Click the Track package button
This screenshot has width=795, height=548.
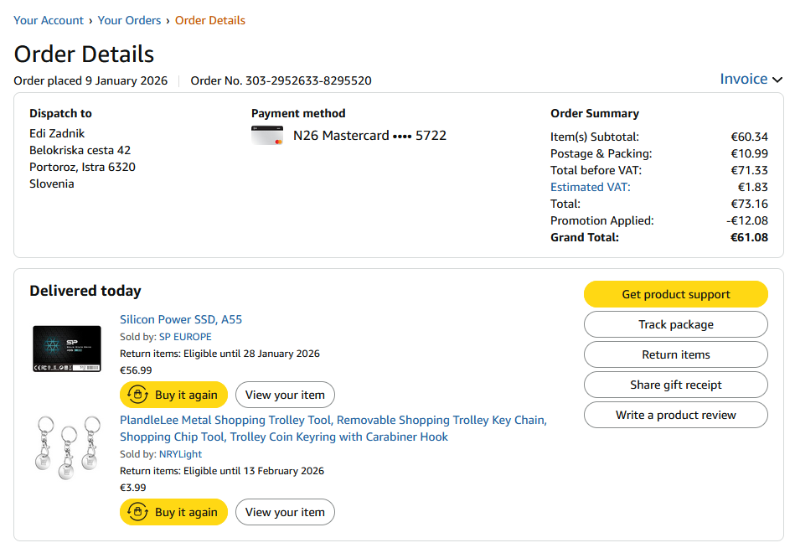tap(675, 324)
